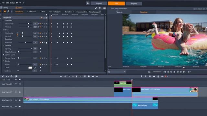The height and width of the screenshot is (116, 207).
Task: Collapse the Position property group
Action: click(x=4, y=20)
